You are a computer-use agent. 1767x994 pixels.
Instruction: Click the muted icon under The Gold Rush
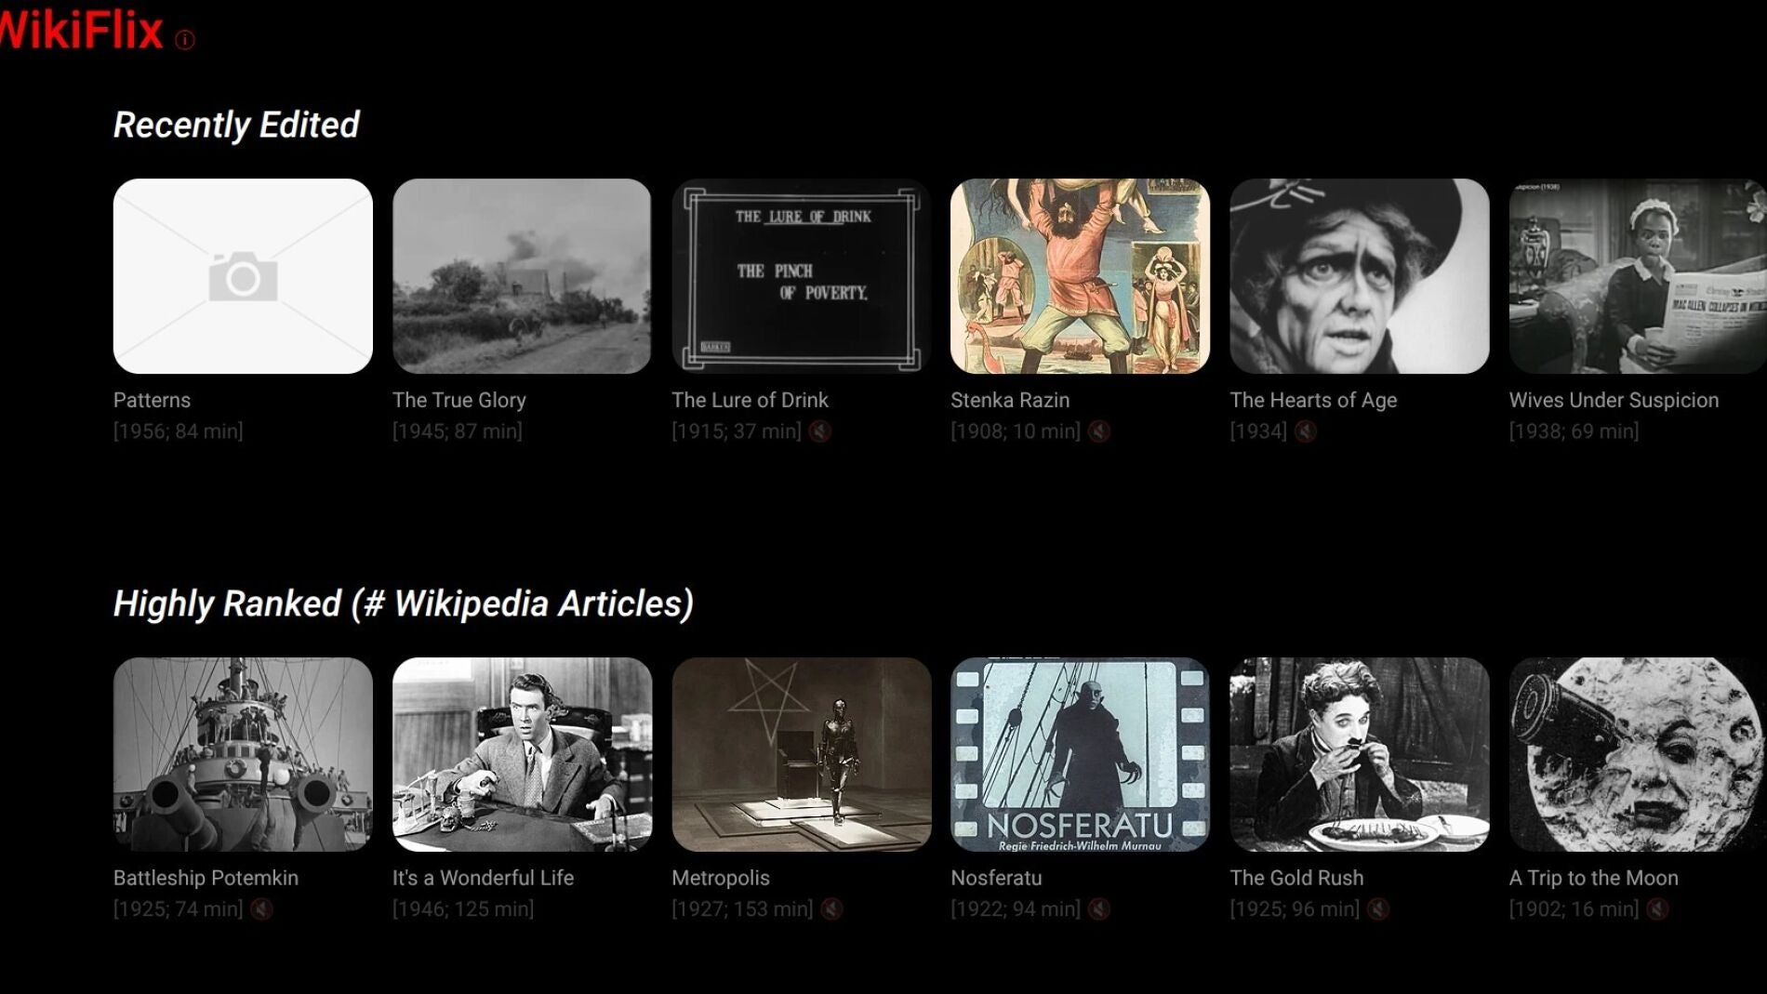[1378, 909]
